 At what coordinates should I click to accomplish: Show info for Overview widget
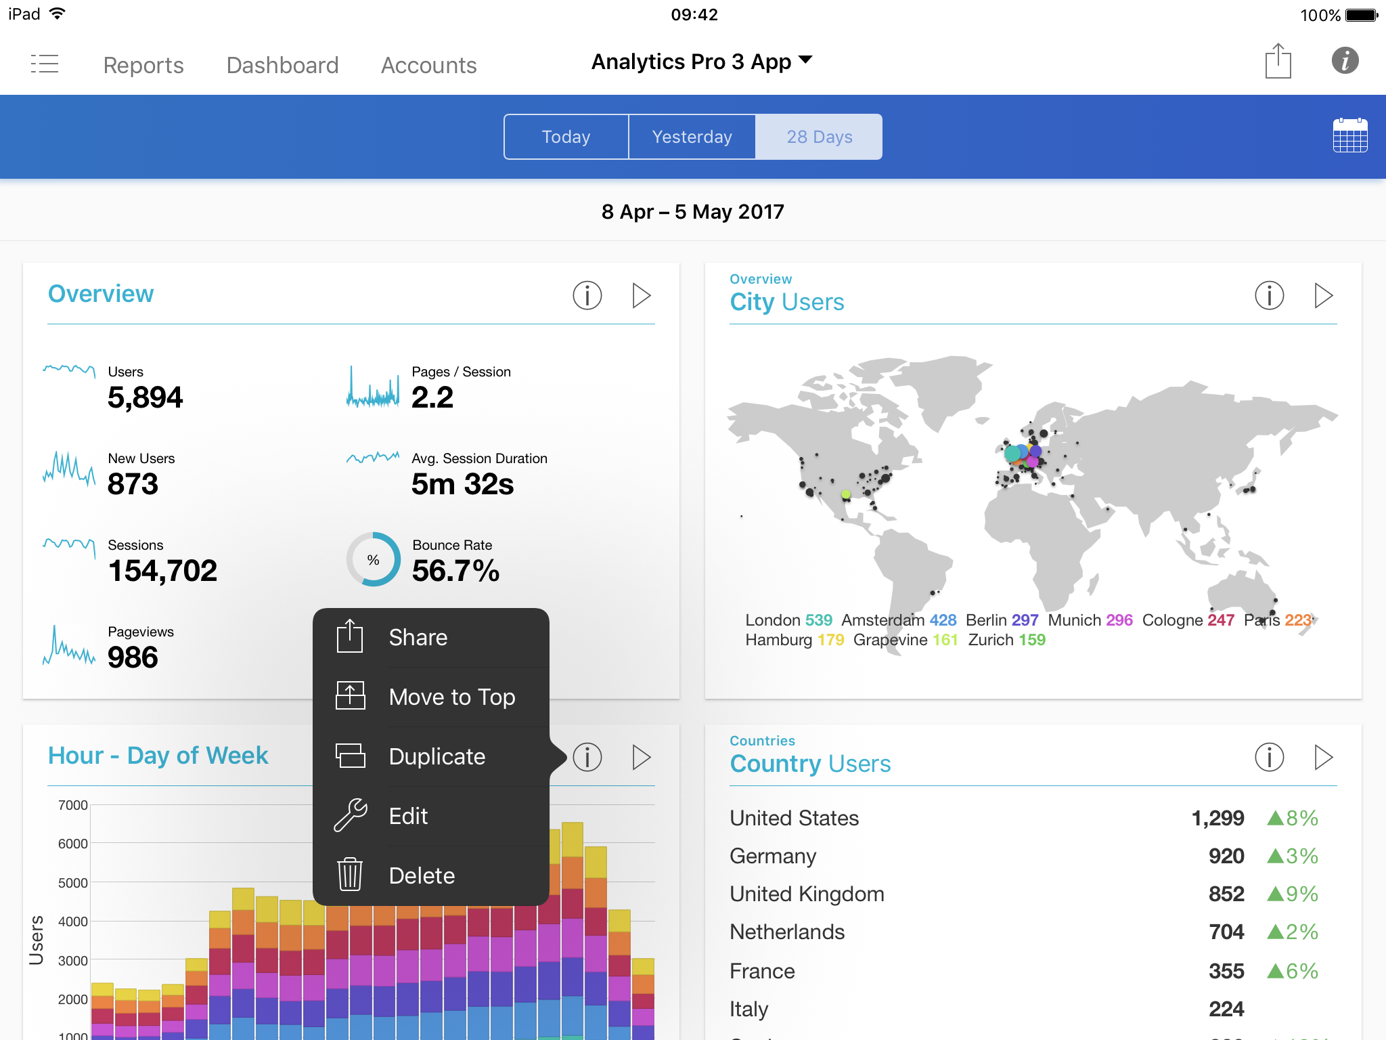(x=587, y=295)
